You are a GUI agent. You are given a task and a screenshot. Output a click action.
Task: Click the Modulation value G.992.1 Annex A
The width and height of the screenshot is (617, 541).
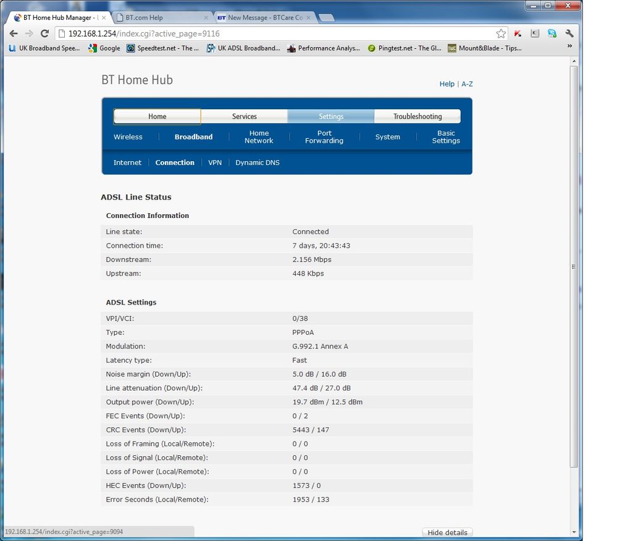[x=320, y=346]
